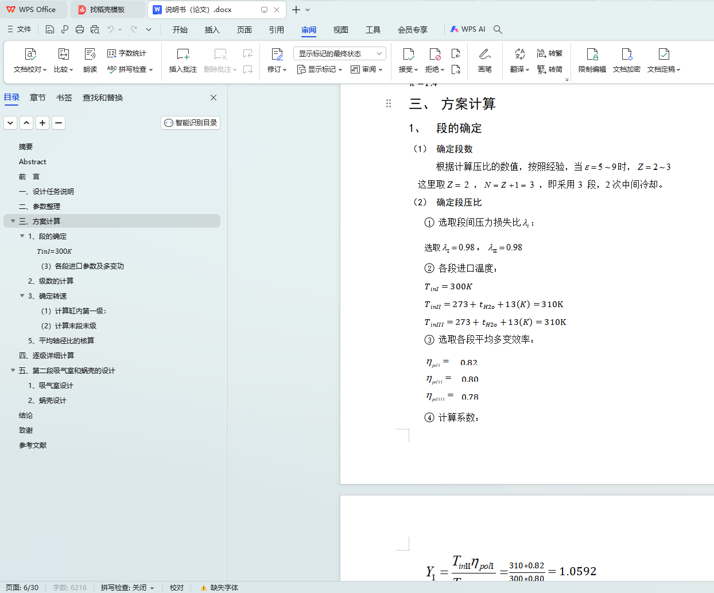714x593 pixels.
Task: Click paragraph handle beside 三、方案计算 heading
Action: [x=389, y=103]
